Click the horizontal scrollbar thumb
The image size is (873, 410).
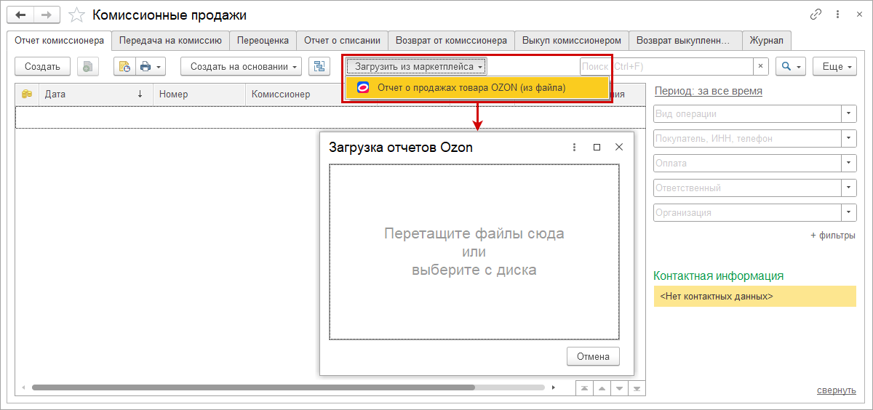tap(253, 388)
